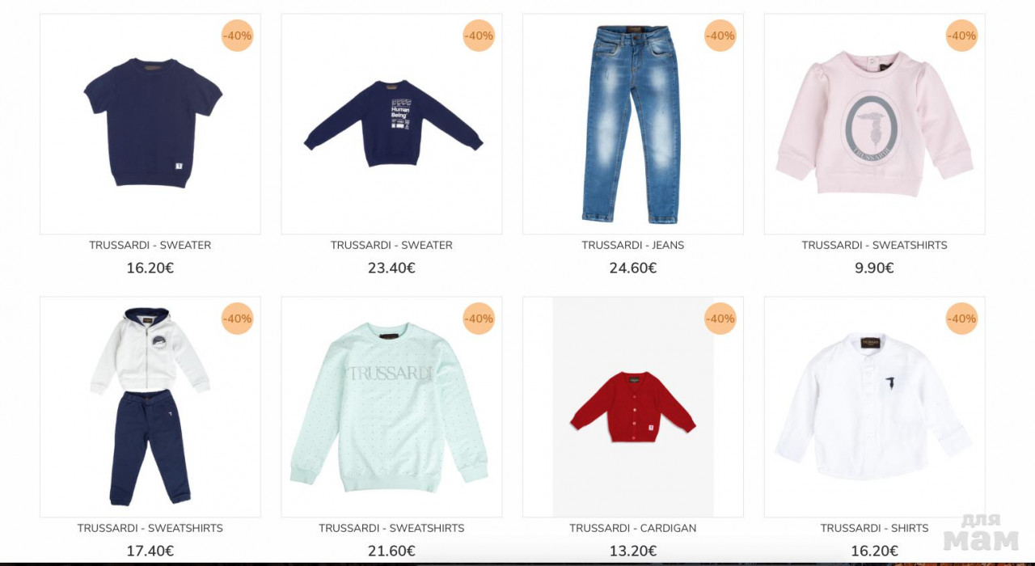Select the 24.60€ price under jeans
Screen dimensions: 1035x566
click(633, 268)
